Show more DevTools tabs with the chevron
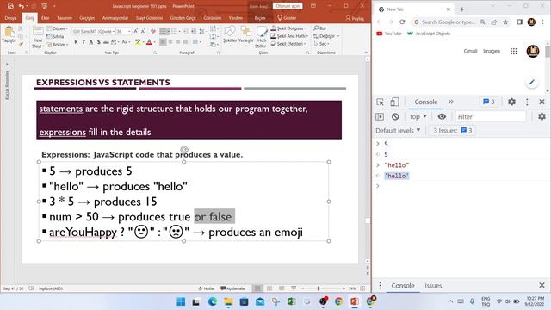551x310 pixels. [x=451, y=102]
